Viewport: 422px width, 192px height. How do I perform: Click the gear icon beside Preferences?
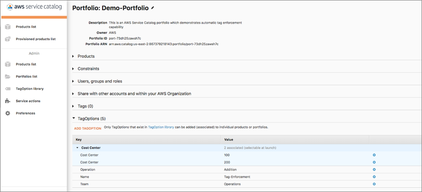tap(8, 113)
